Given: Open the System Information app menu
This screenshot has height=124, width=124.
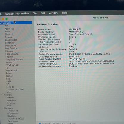Looking at the screenshot, I should (x=17, y=13).
